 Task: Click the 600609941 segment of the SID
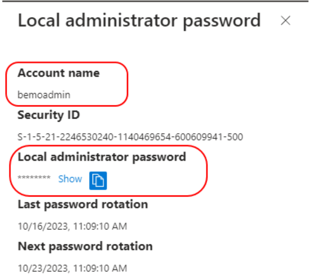199,137
